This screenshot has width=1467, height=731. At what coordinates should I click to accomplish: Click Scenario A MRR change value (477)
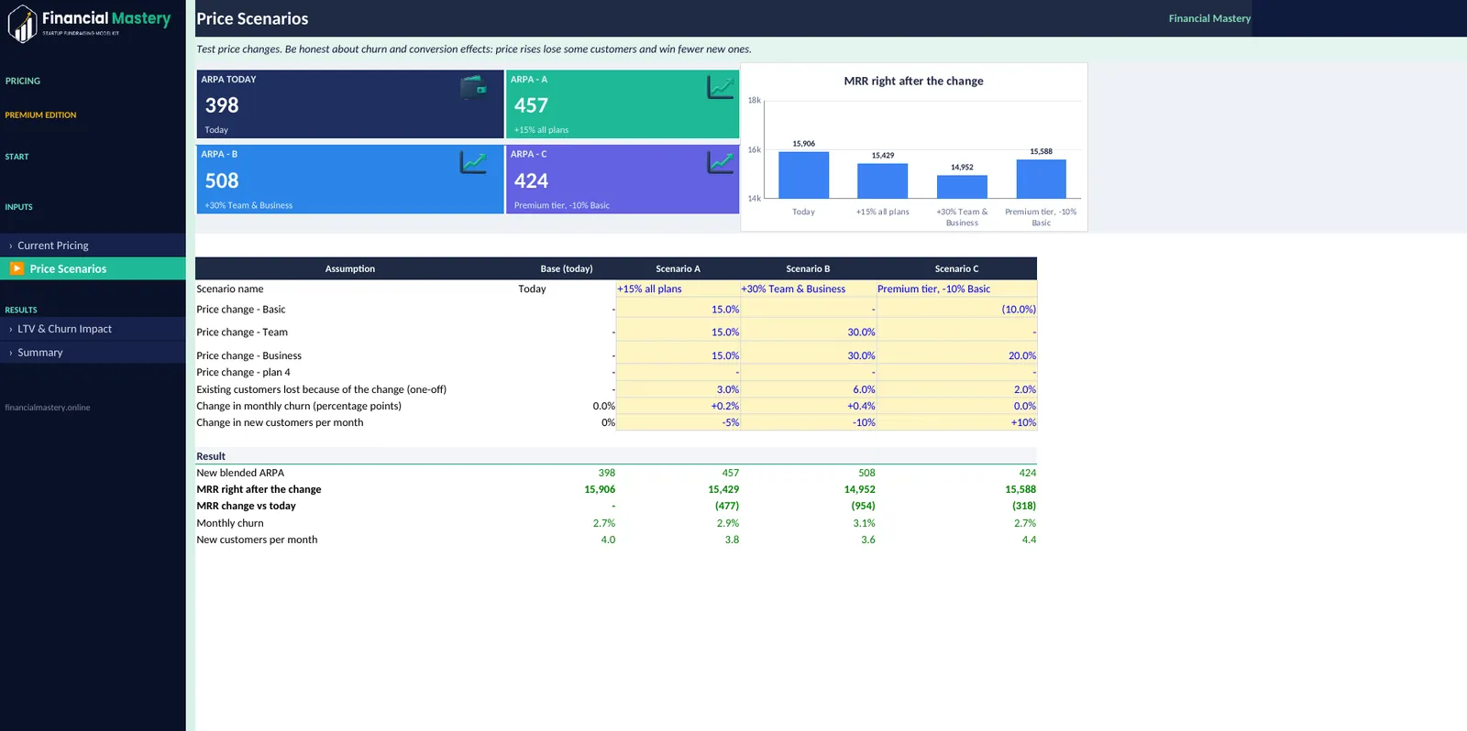(x=727, y=506)
